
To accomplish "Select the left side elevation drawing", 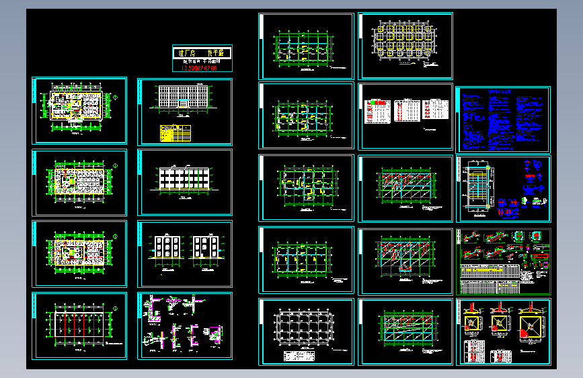I will (167, 248).
